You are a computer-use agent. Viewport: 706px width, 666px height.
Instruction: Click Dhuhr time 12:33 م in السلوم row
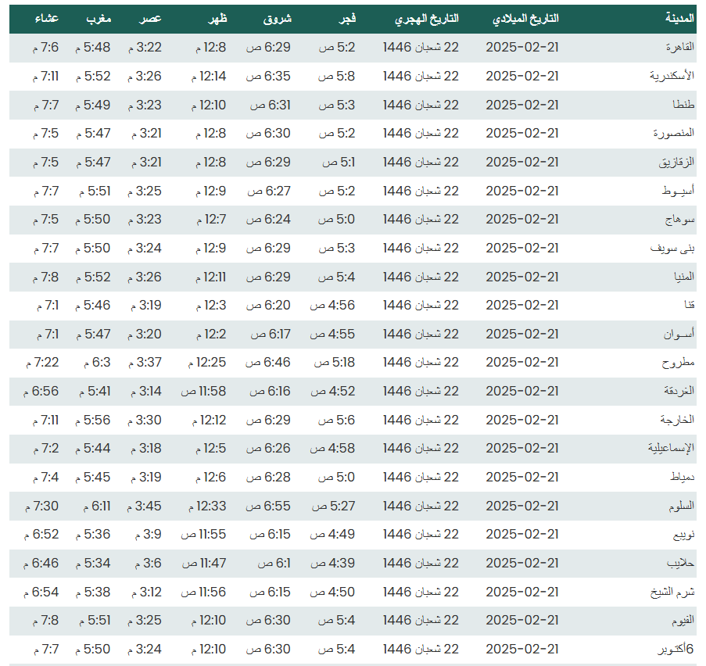point(207,506)
